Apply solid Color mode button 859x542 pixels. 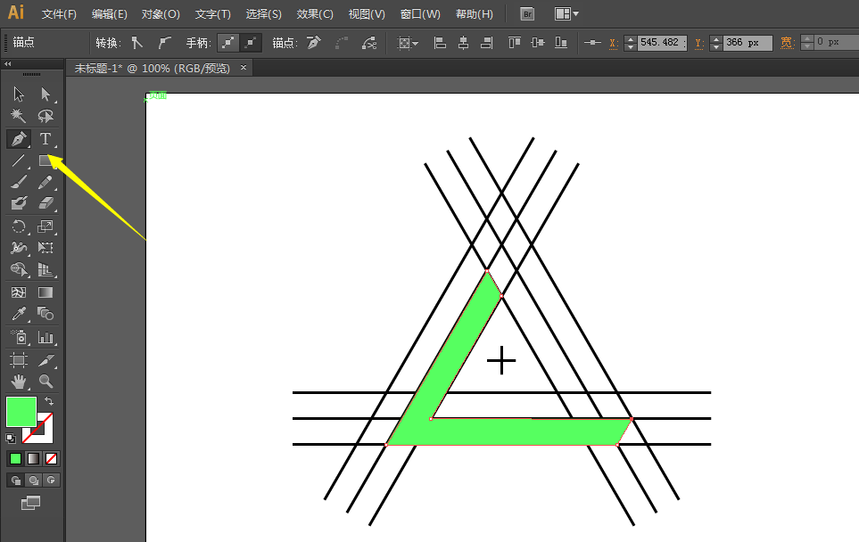tap(15, 458)
